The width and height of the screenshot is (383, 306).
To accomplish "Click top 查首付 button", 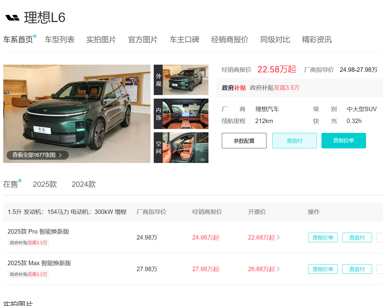I will click(295, 141).
